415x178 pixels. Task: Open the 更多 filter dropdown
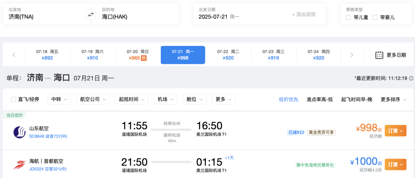[224, 100]
